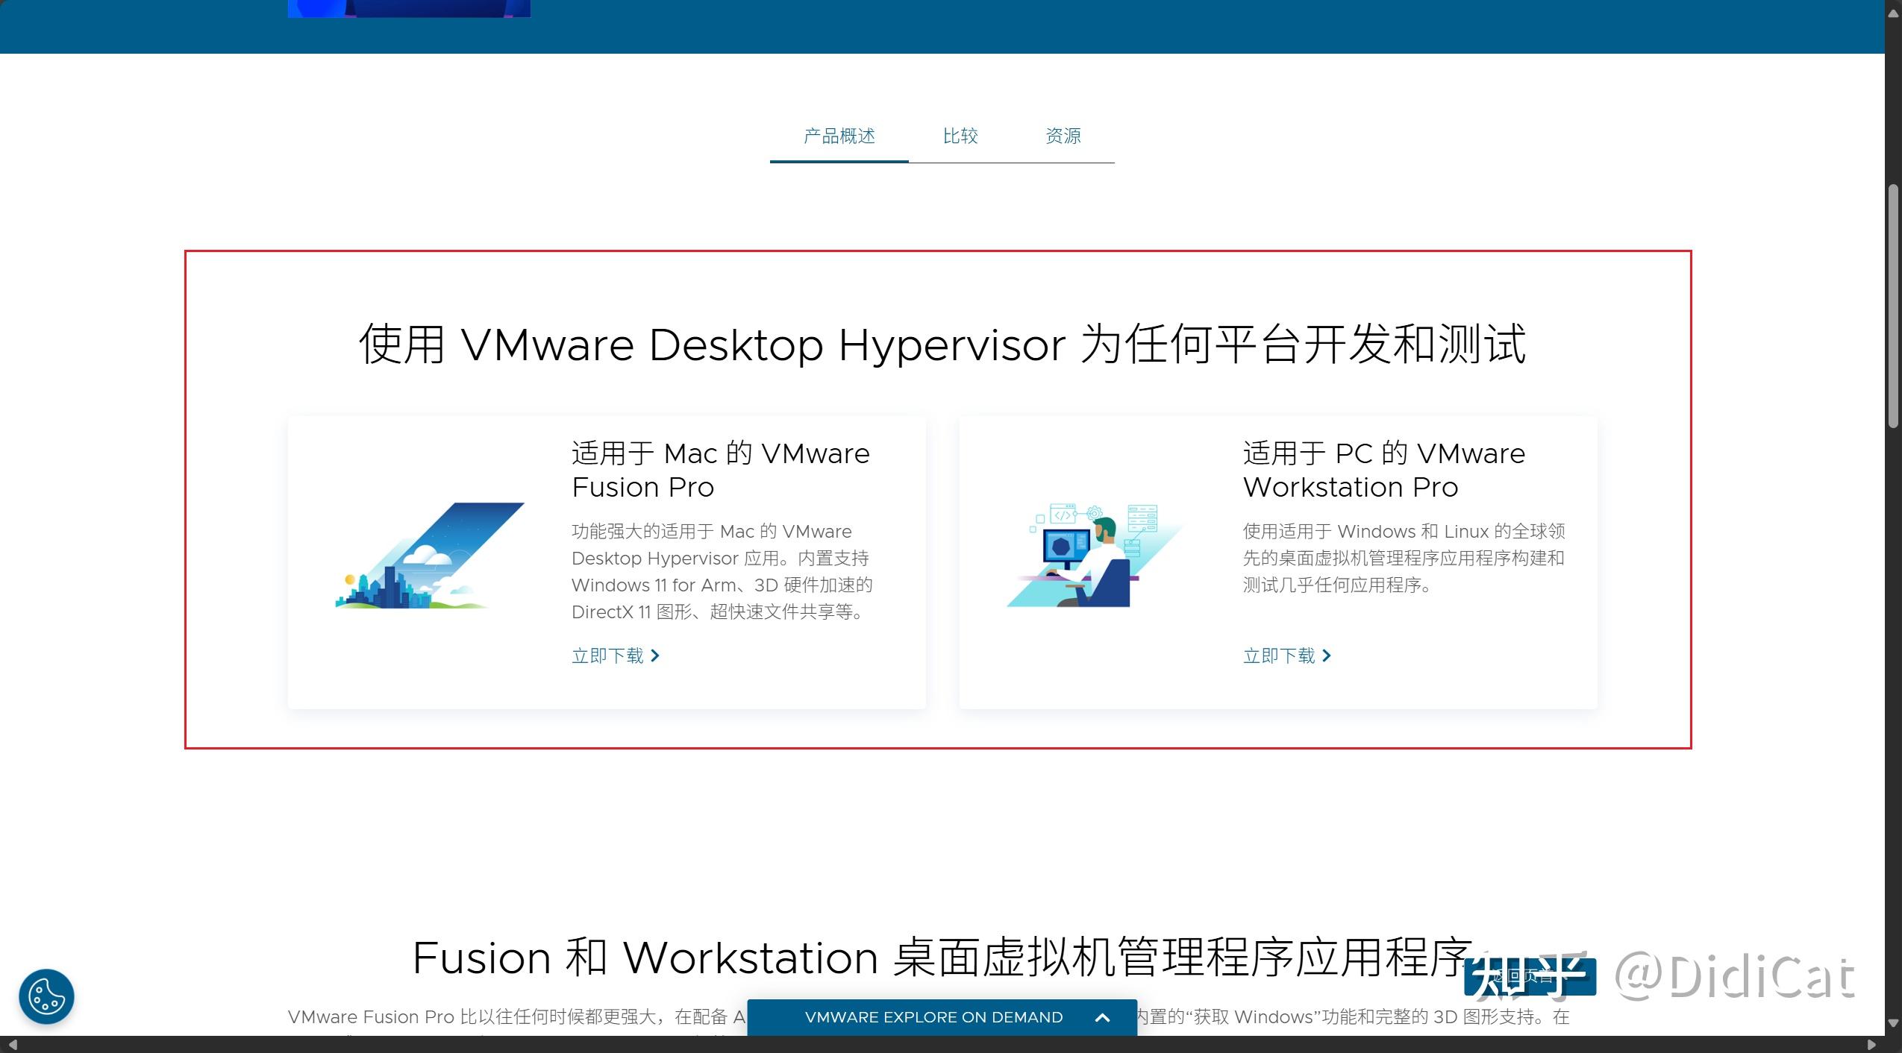Image resolution: width=1902 pixels, height=1053 pixels.
Task: Click the page title 使用 VMware Desktop Hypervisor
Action: [942, 345]
